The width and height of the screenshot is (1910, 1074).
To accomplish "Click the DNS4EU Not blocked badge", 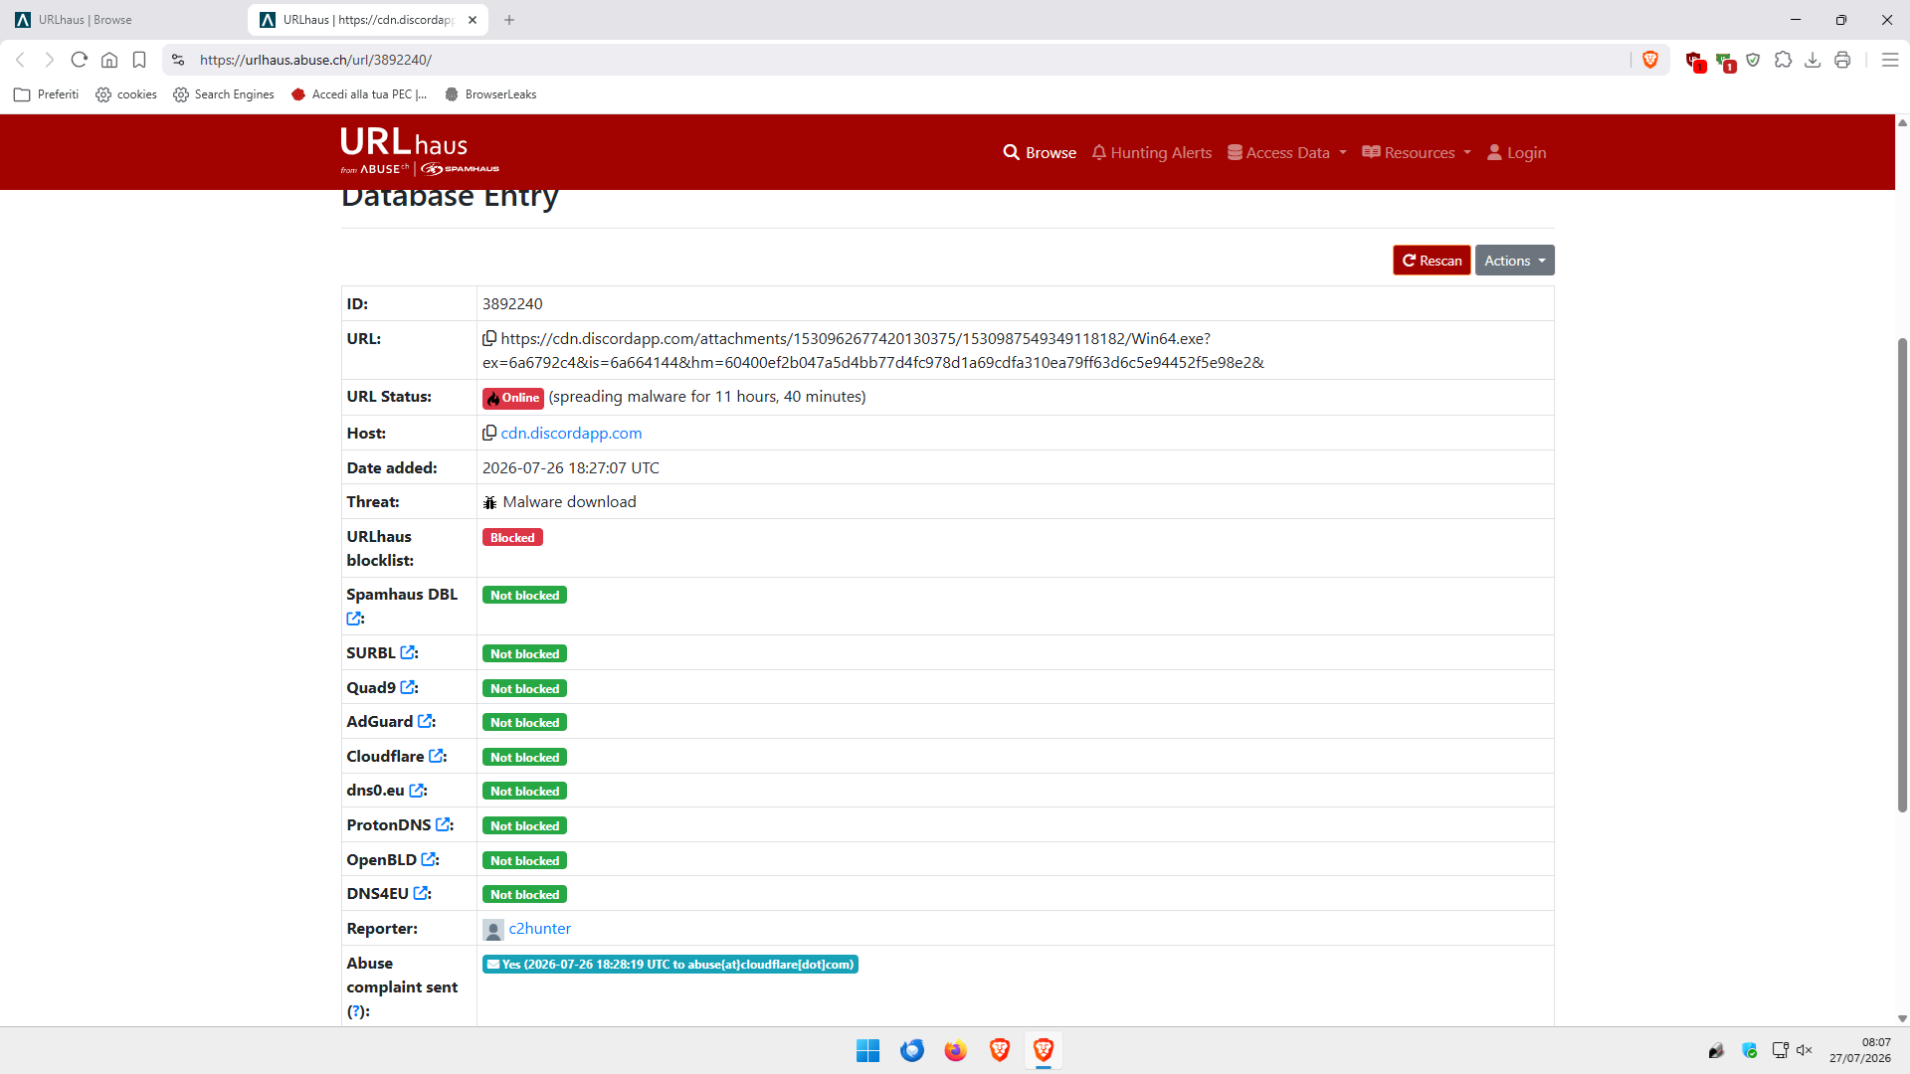I will pyautogui.click(x=524, y=895).
